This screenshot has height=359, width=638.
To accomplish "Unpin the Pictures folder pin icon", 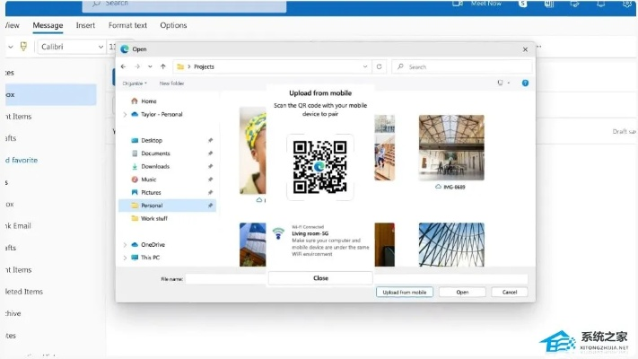I will (x=210, y=192).
